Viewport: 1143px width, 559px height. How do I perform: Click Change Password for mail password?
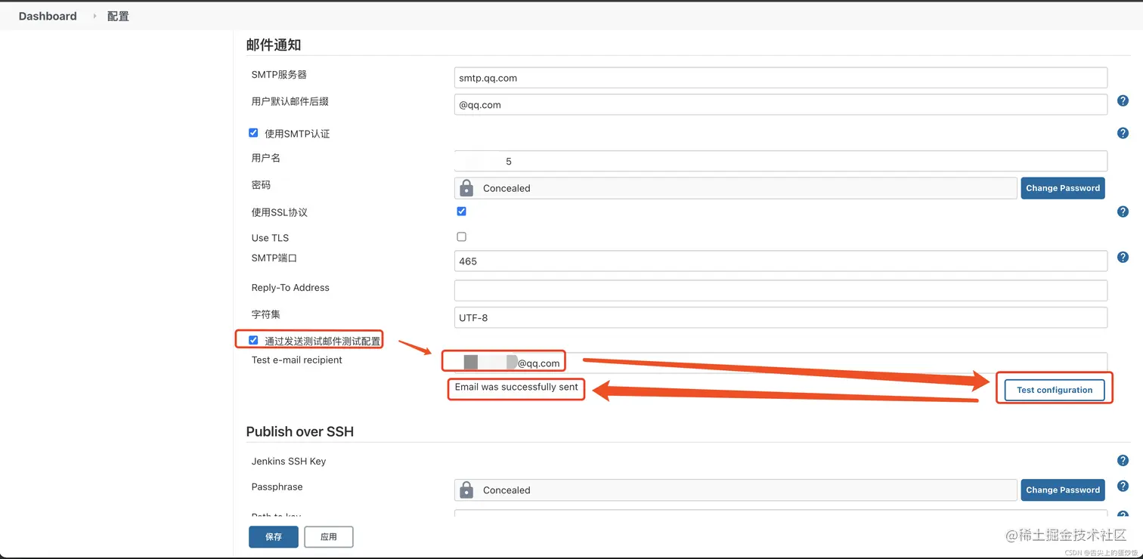(1062, 188)
